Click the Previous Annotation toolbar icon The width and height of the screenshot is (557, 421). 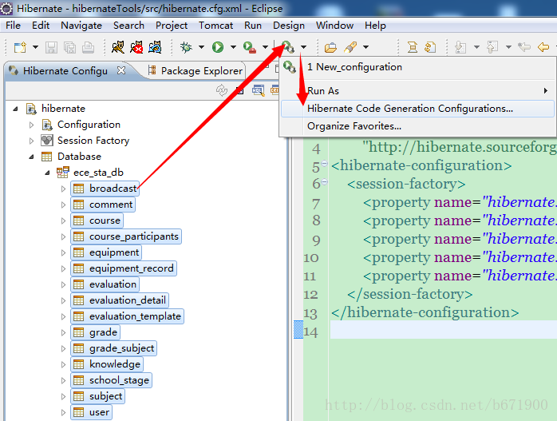pos(492,47)
